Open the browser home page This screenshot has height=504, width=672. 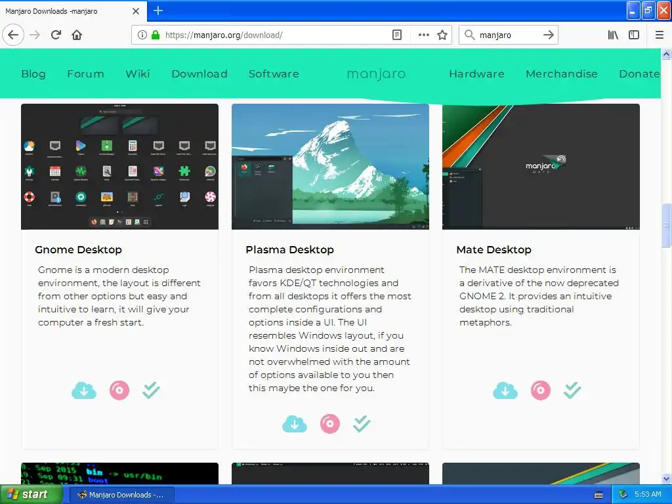pyautogui.click(x=77, y=35)
